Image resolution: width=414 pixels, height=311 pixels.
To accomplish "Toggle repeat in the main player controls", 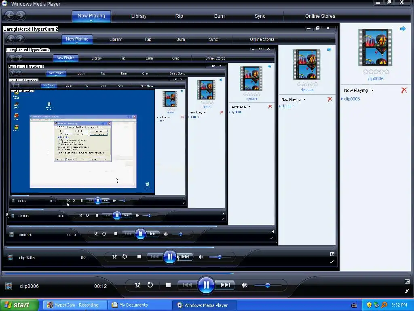I will (x=150, y=285).
